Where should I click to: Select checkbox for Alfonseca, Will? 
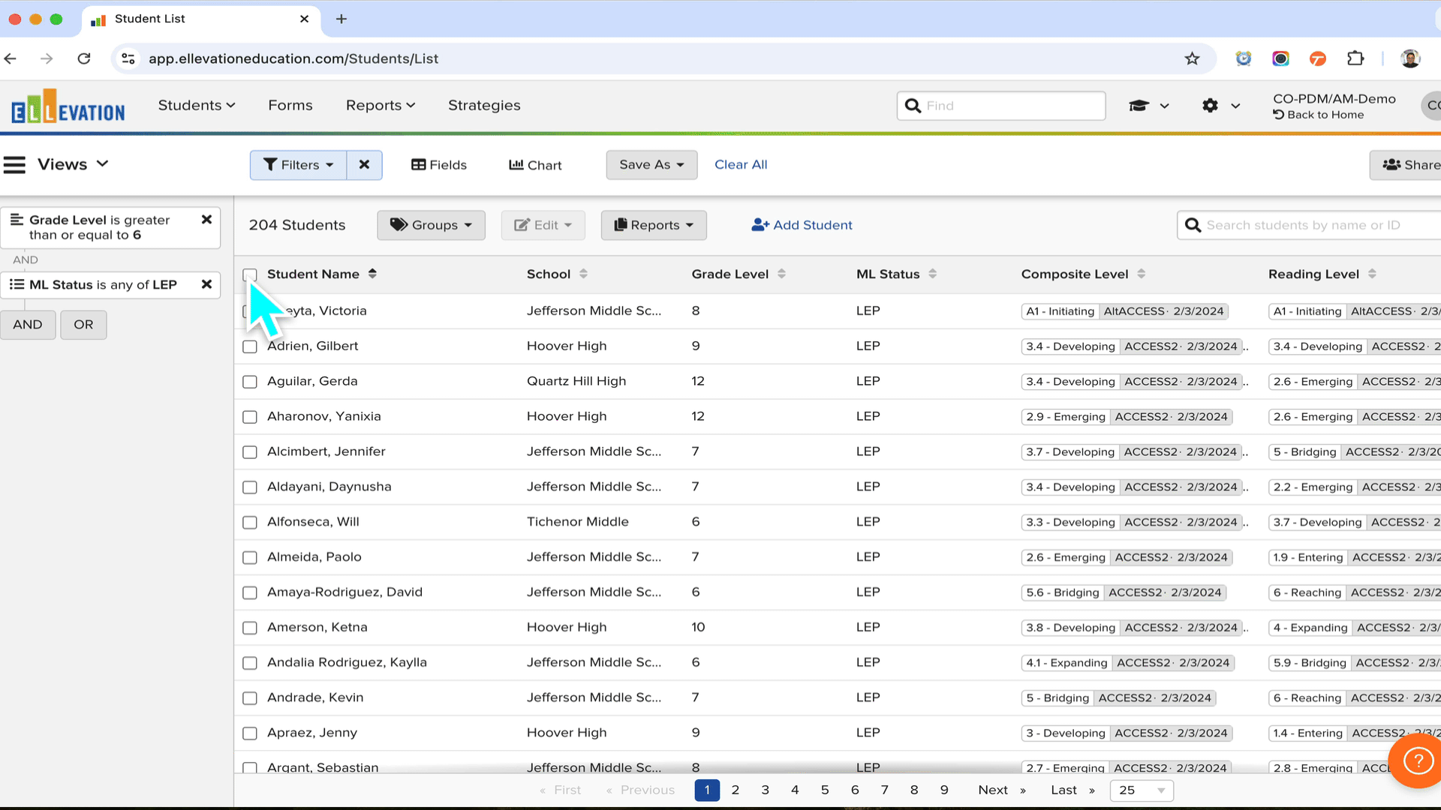250,523
